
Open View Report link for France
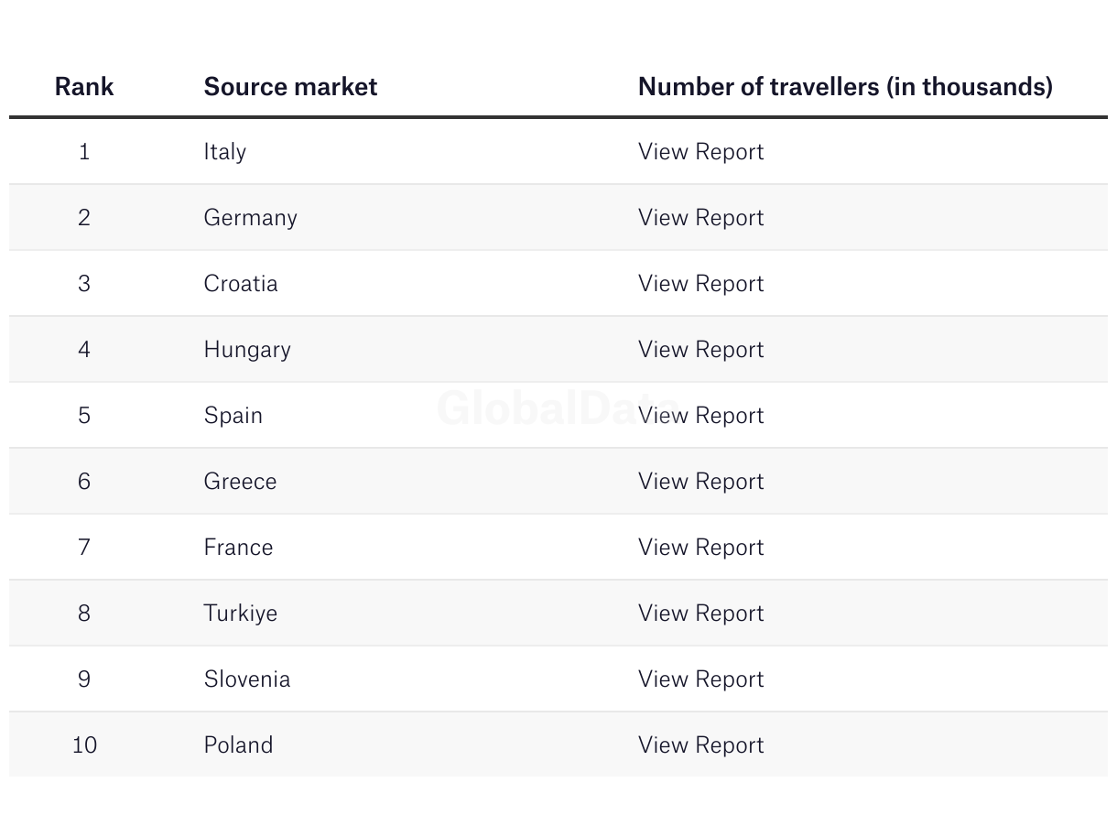[x=700, y=548]
